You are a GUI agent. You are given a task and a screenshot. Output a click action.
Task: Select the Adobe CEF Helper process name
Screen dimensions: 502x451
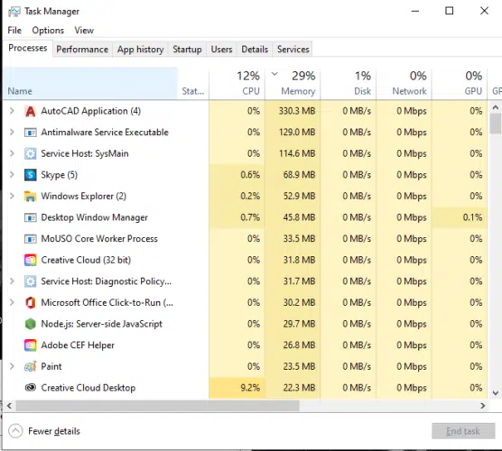tap(78, 345)
